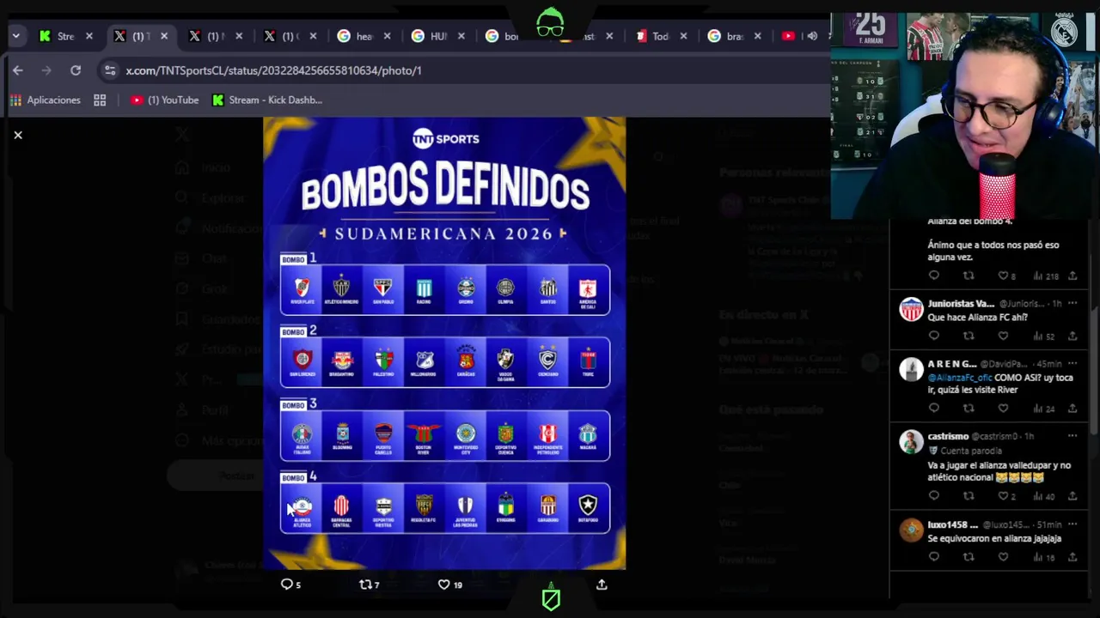Share A R E N G 'COMO ASI' tweet
The width and height of the screenshot is (1100, 618).
click(x=1072, y=409)
